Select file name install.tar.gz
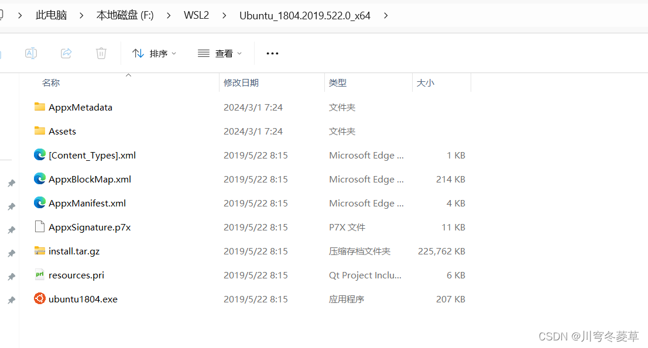The width and height of the screenshot is (648, 348). 74,251
